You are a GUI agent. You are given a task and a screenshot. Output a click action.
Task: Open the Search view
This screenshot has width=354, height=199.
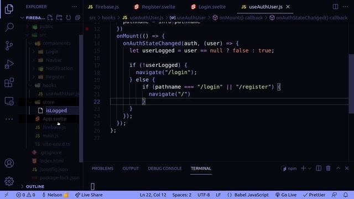click(9, 27)
